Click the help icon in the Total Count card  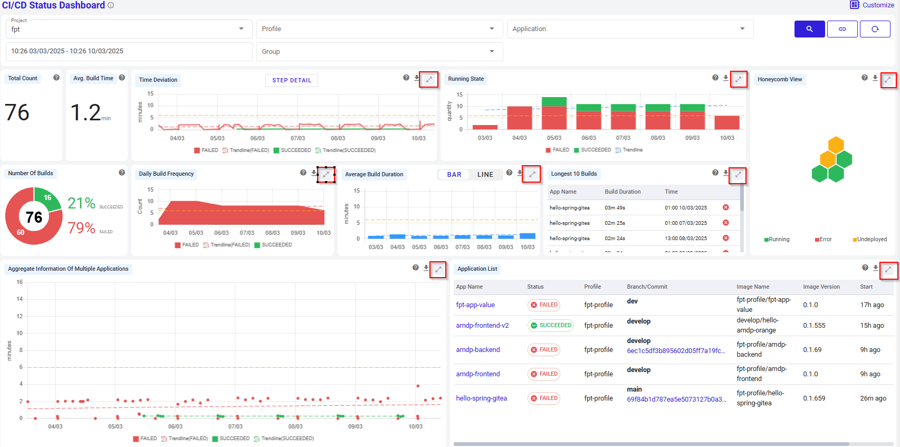56,78
